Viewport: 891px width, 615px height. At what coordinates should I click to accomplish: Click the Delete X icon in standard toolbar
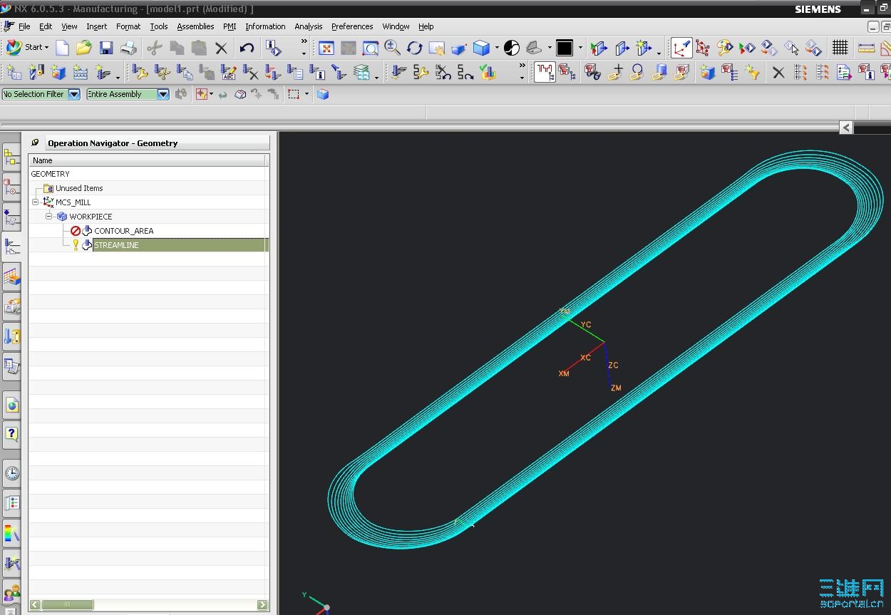point(222,48)
